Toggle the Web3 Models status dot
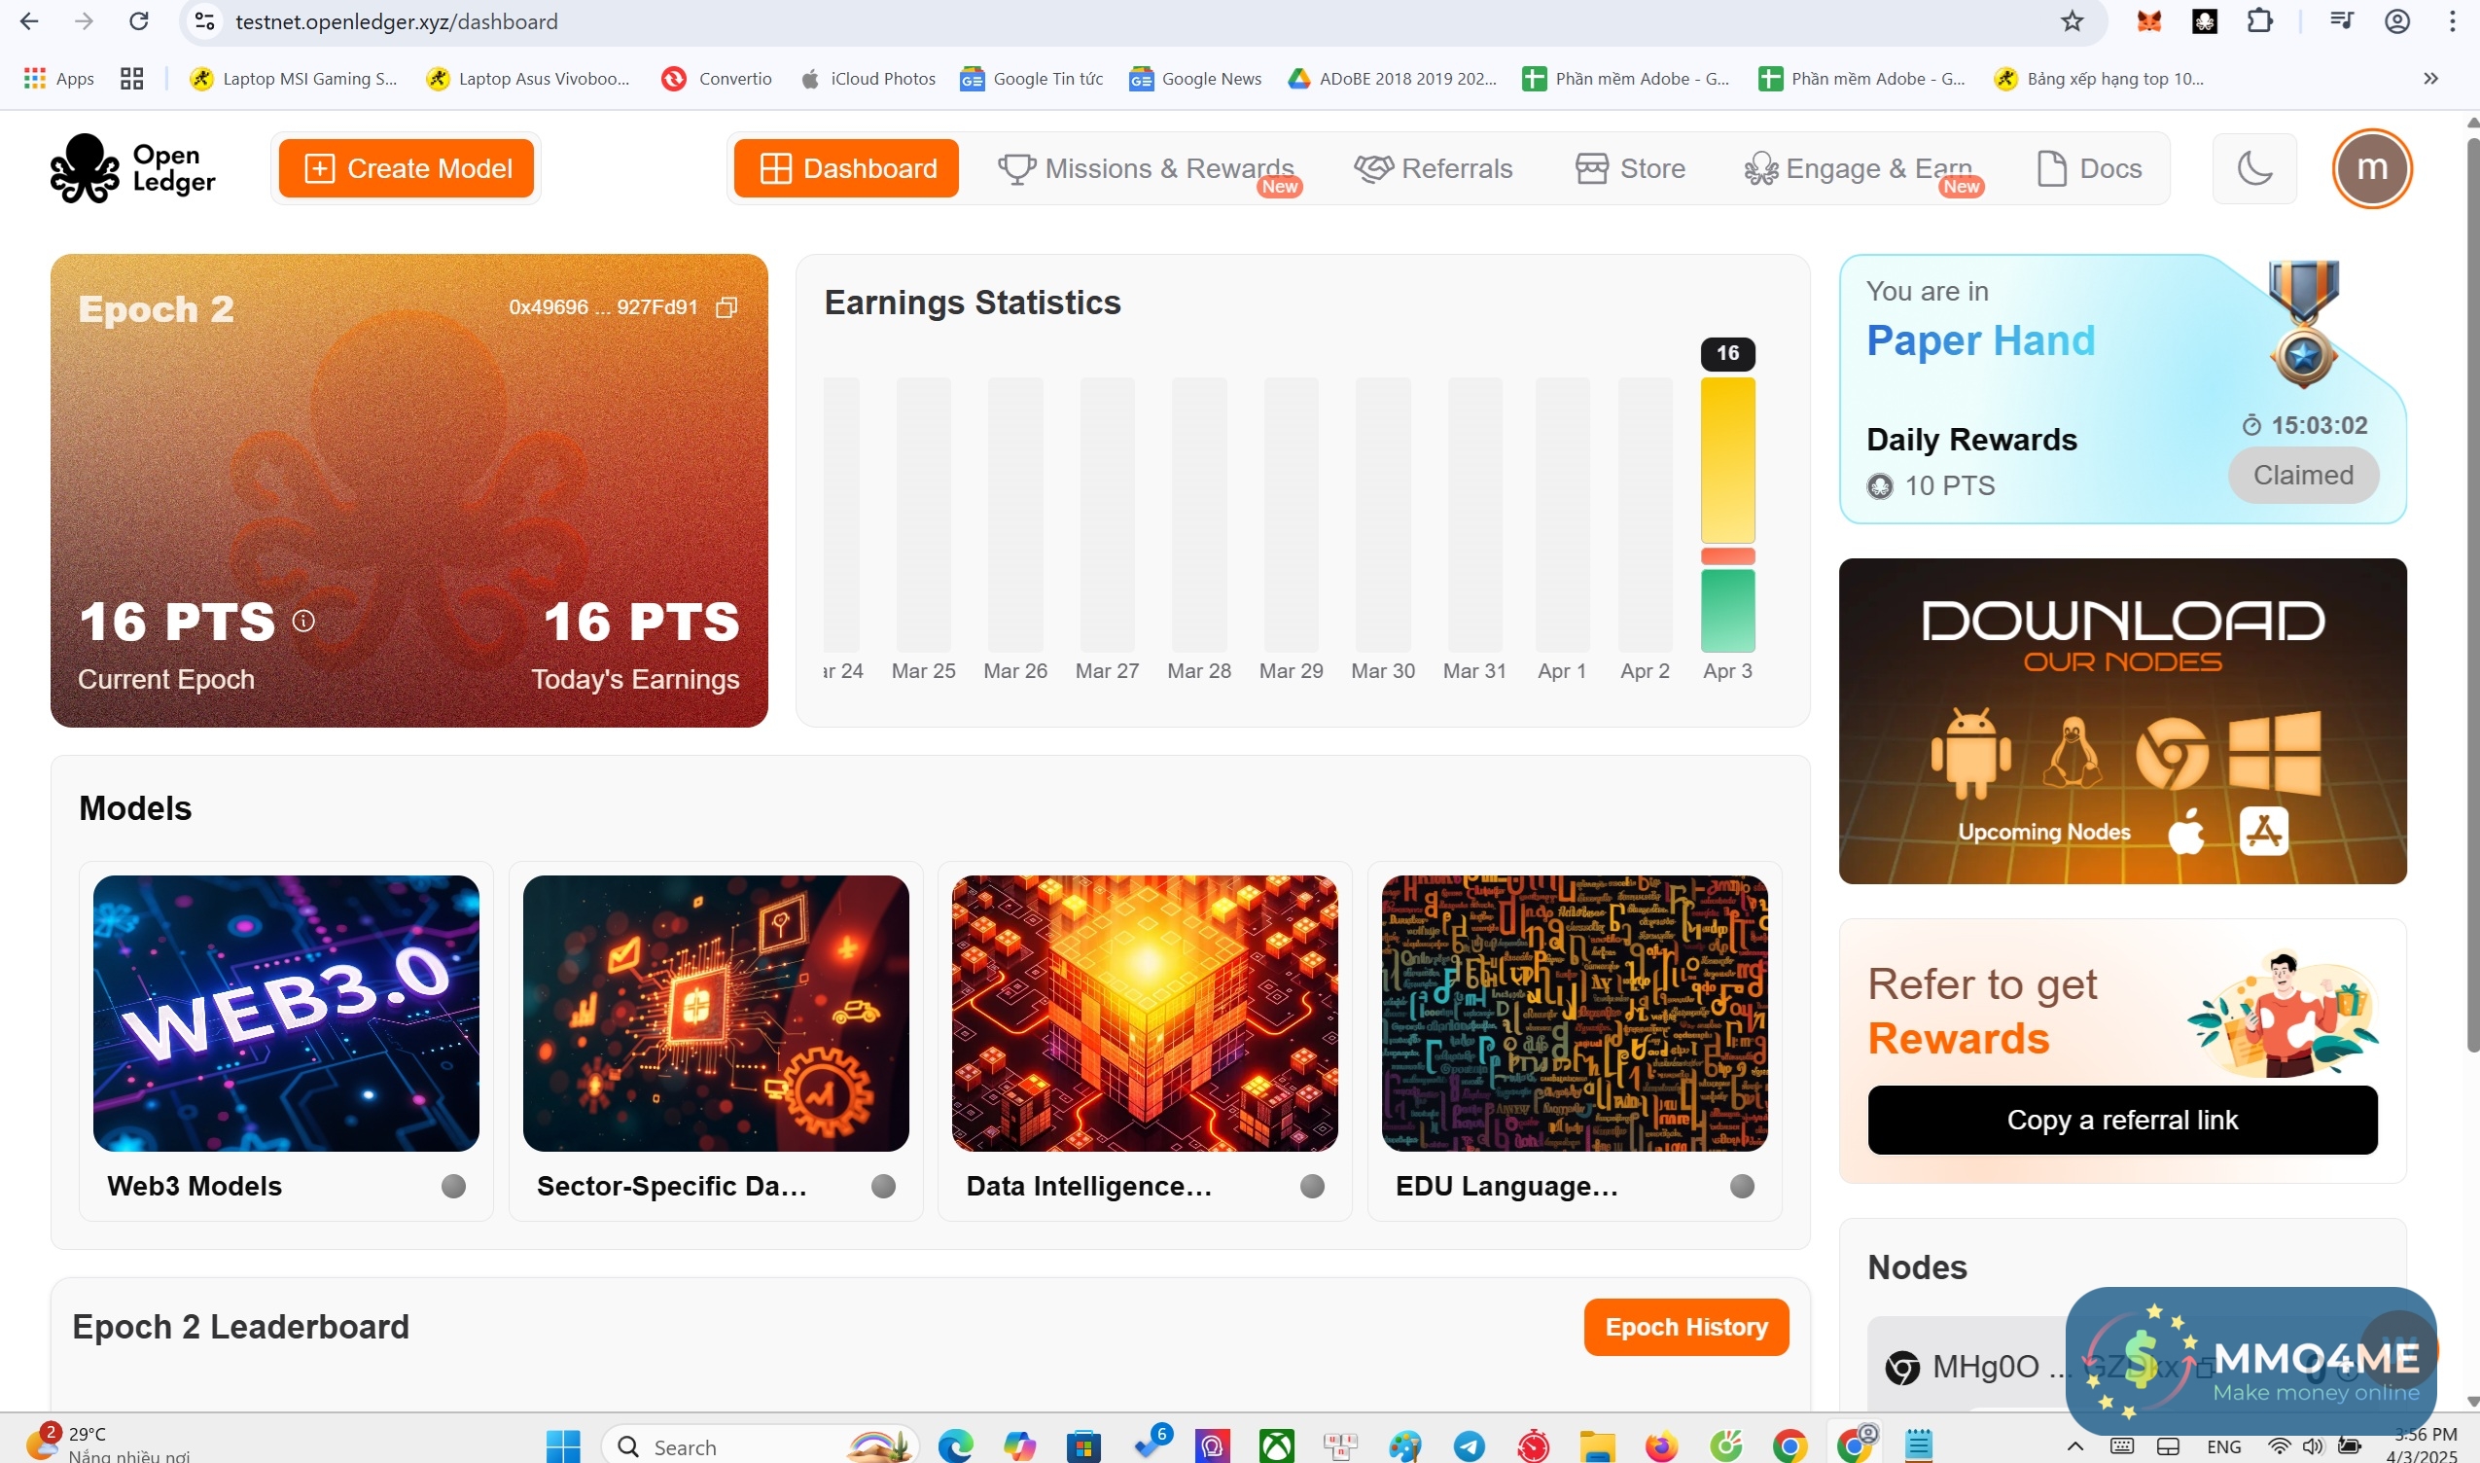 [x=453, y=1186]
